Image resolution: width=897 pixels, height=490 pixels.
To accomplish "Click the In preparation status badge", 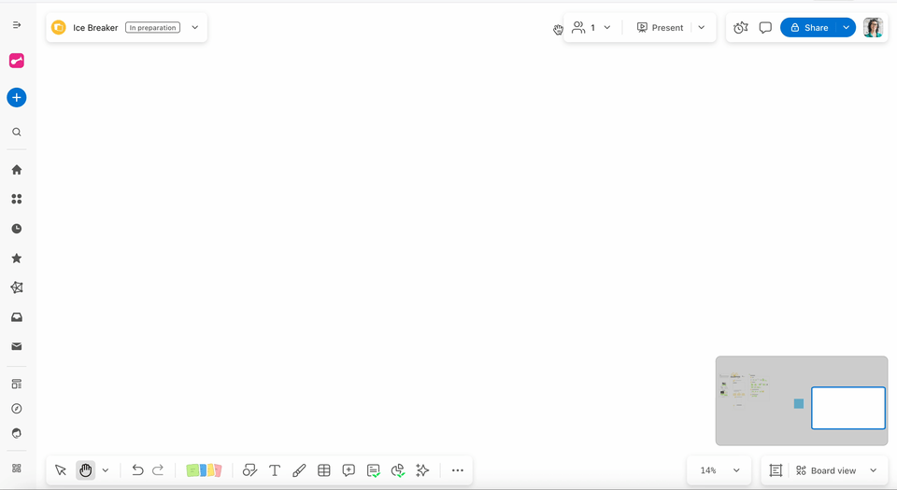I will coord(152,27).
